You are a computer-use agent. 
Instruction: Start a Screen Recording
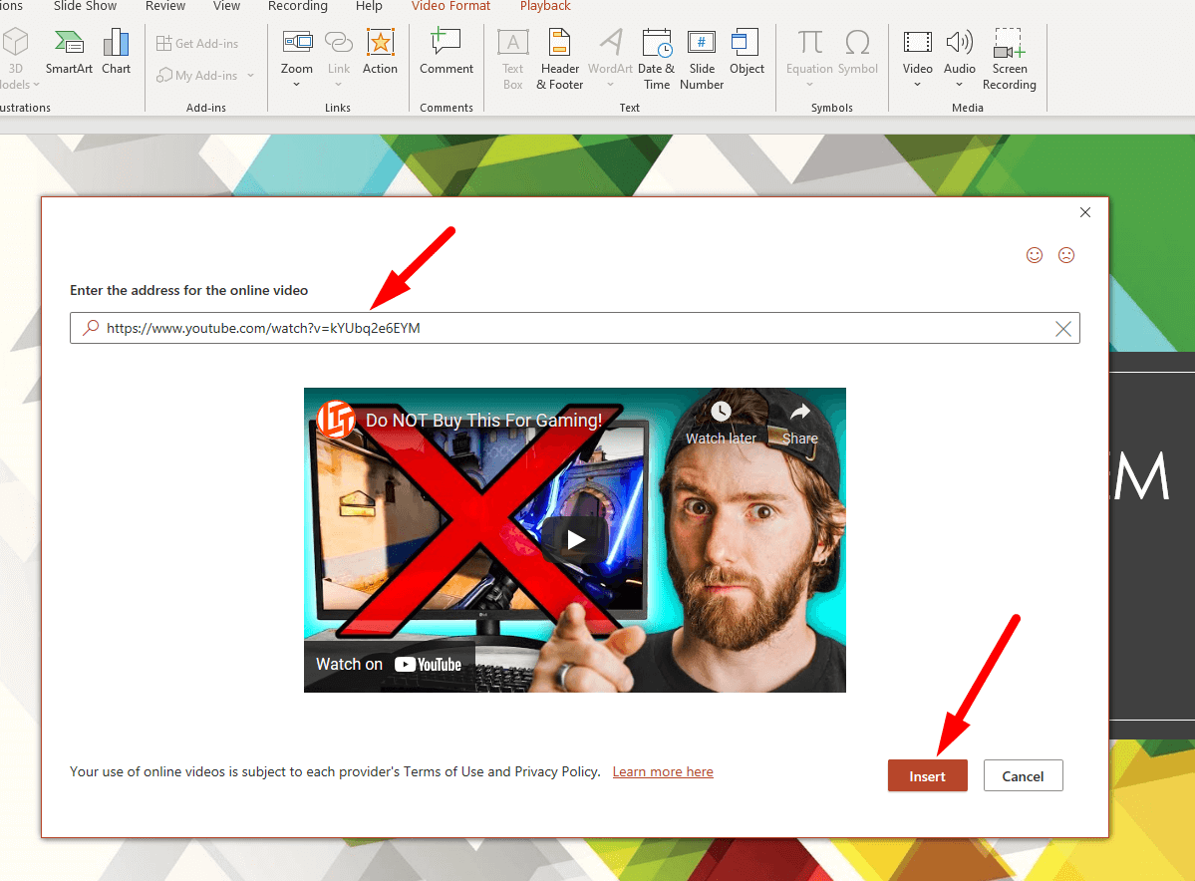tap(1009, 59)
